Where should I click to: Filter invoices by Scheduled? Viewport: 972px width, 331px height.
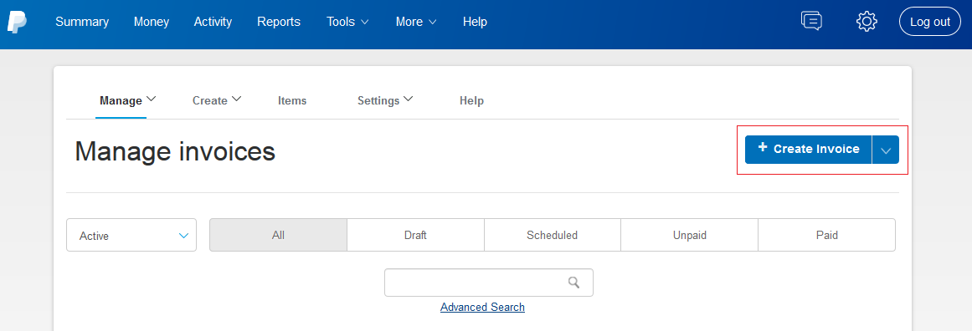pos(553,235)
